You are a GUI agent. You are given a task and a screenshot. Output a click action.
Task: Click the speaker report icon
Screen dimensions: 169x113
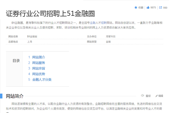coord(143,95)
